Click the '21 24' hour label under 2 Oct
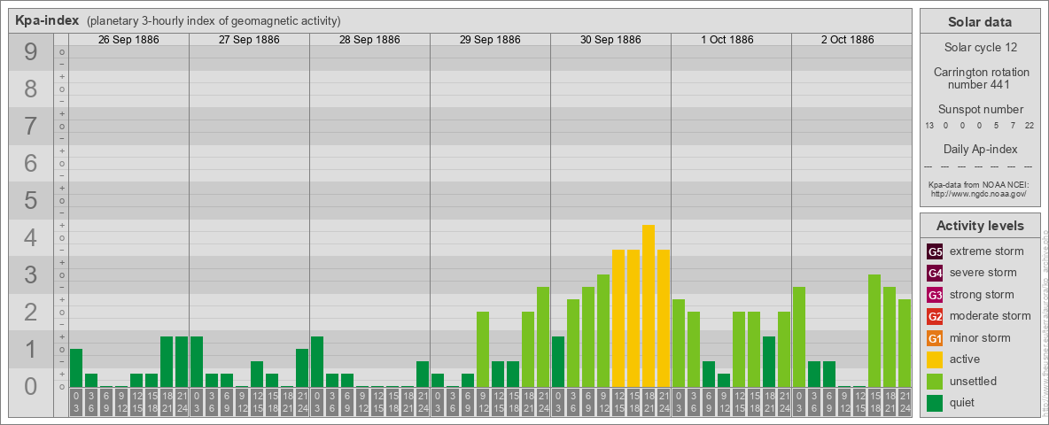Image resolution: width=1049 pixels, height=425 pixels. [904, 403]
